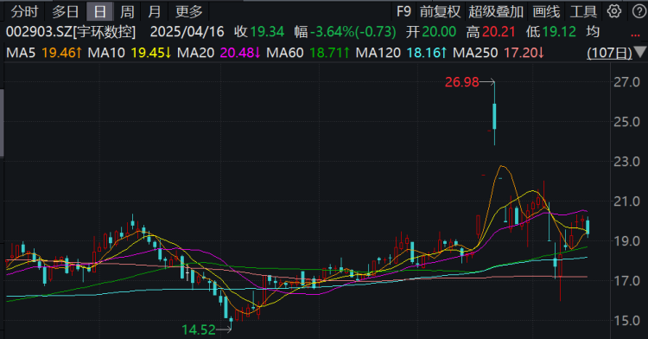Open 超级叠加 overlay button
The image size is (648, 339).
click(496, 11)
